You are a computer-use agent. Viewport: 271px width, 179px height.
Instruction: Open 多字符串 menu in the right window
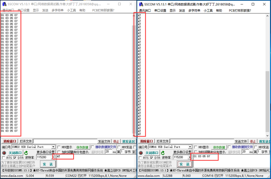click(194, 11)
